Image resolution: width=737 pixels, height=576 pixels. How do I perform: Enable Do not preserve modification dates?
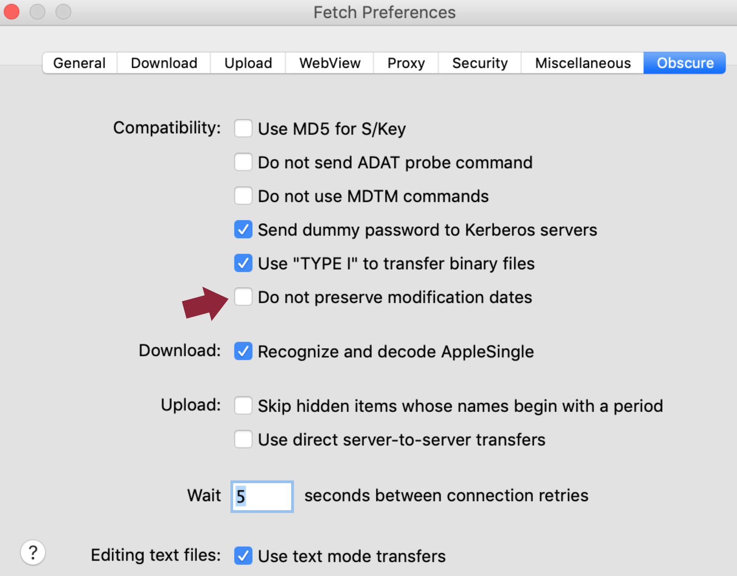pyautogui.click(x=243, y=297)
